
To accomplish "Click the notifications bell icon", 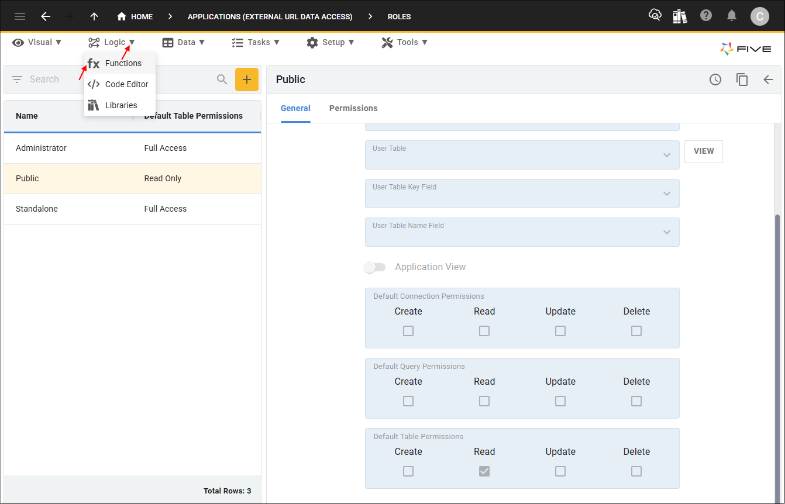I will coord(732,16).
